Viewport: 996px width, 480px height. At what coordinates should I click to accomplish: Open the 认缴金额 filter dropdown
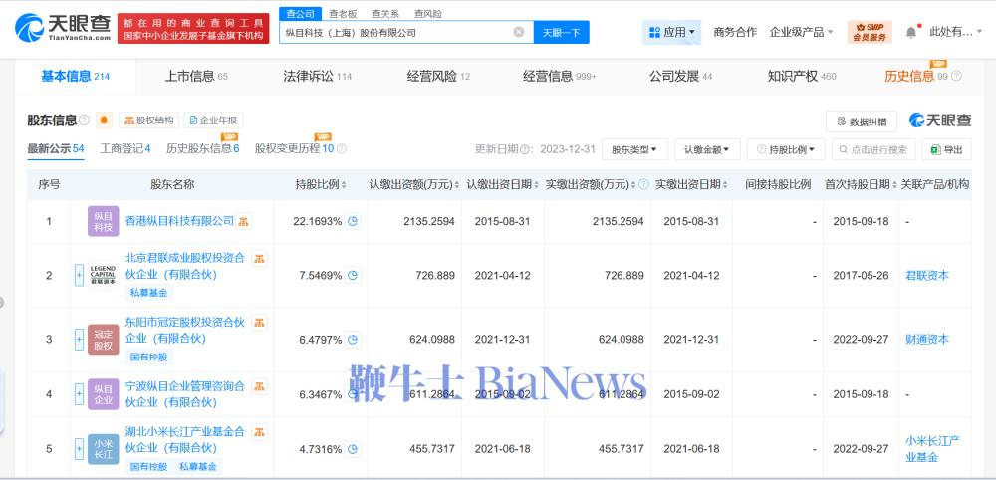click(707, 149)
